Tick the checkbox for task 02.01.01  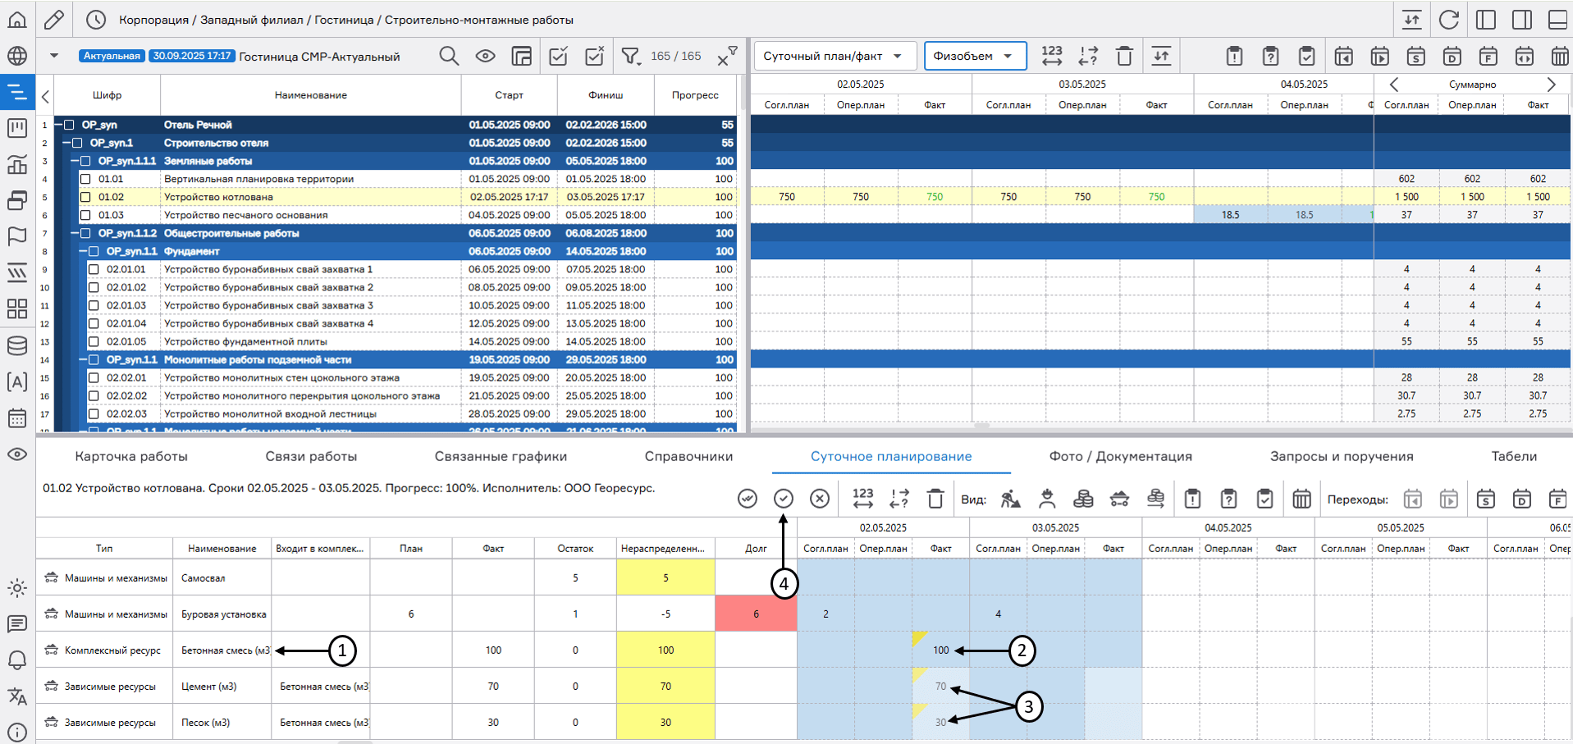coord(94,269)
